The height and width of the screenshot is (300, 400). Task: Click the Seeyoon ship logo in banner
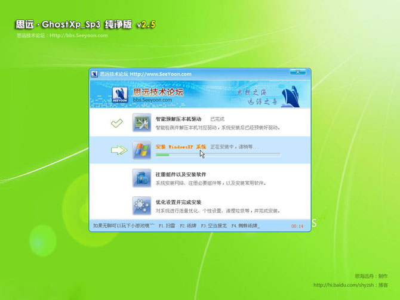pyautogui.click(x=120, y=95)
